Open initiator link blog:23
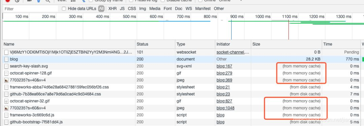This screenshot has height=126, width=364. point(223,94)
